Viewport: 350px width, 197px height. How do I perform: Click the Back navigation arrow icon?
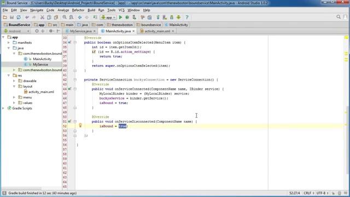point(80,17)
